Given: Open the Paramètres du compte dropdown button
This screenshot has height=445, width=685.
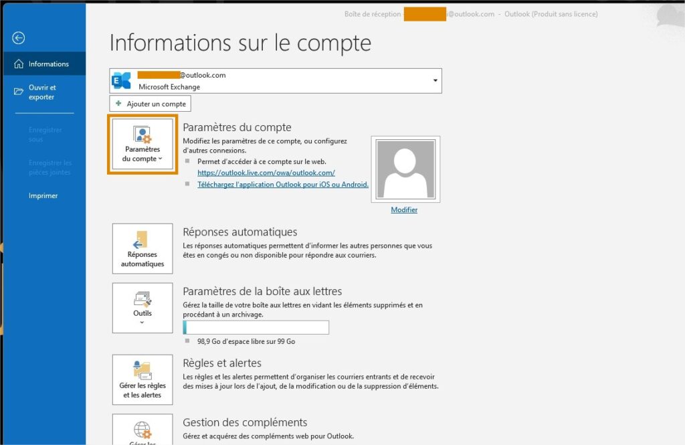Looking at the screenshot, I should click(x=142, y=145).
